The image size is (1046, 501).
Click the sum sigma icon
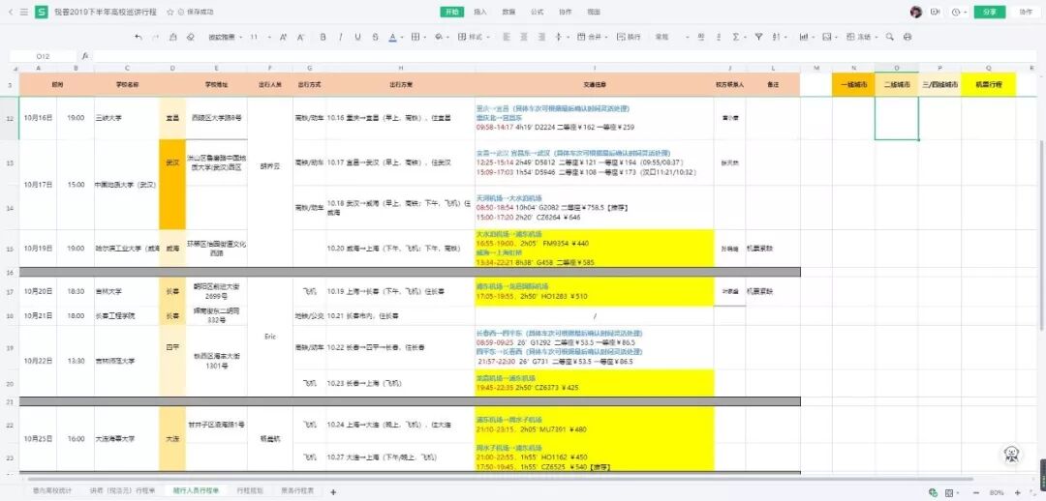click(736, 38)
